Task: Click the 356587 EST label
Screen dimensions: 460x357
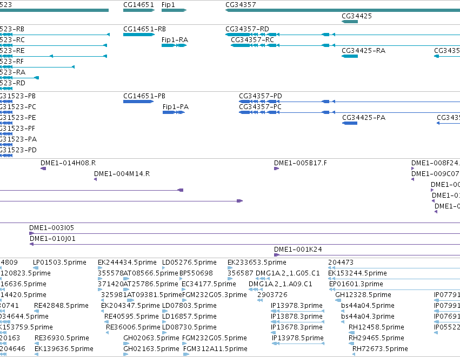Action: click(240, 273)
